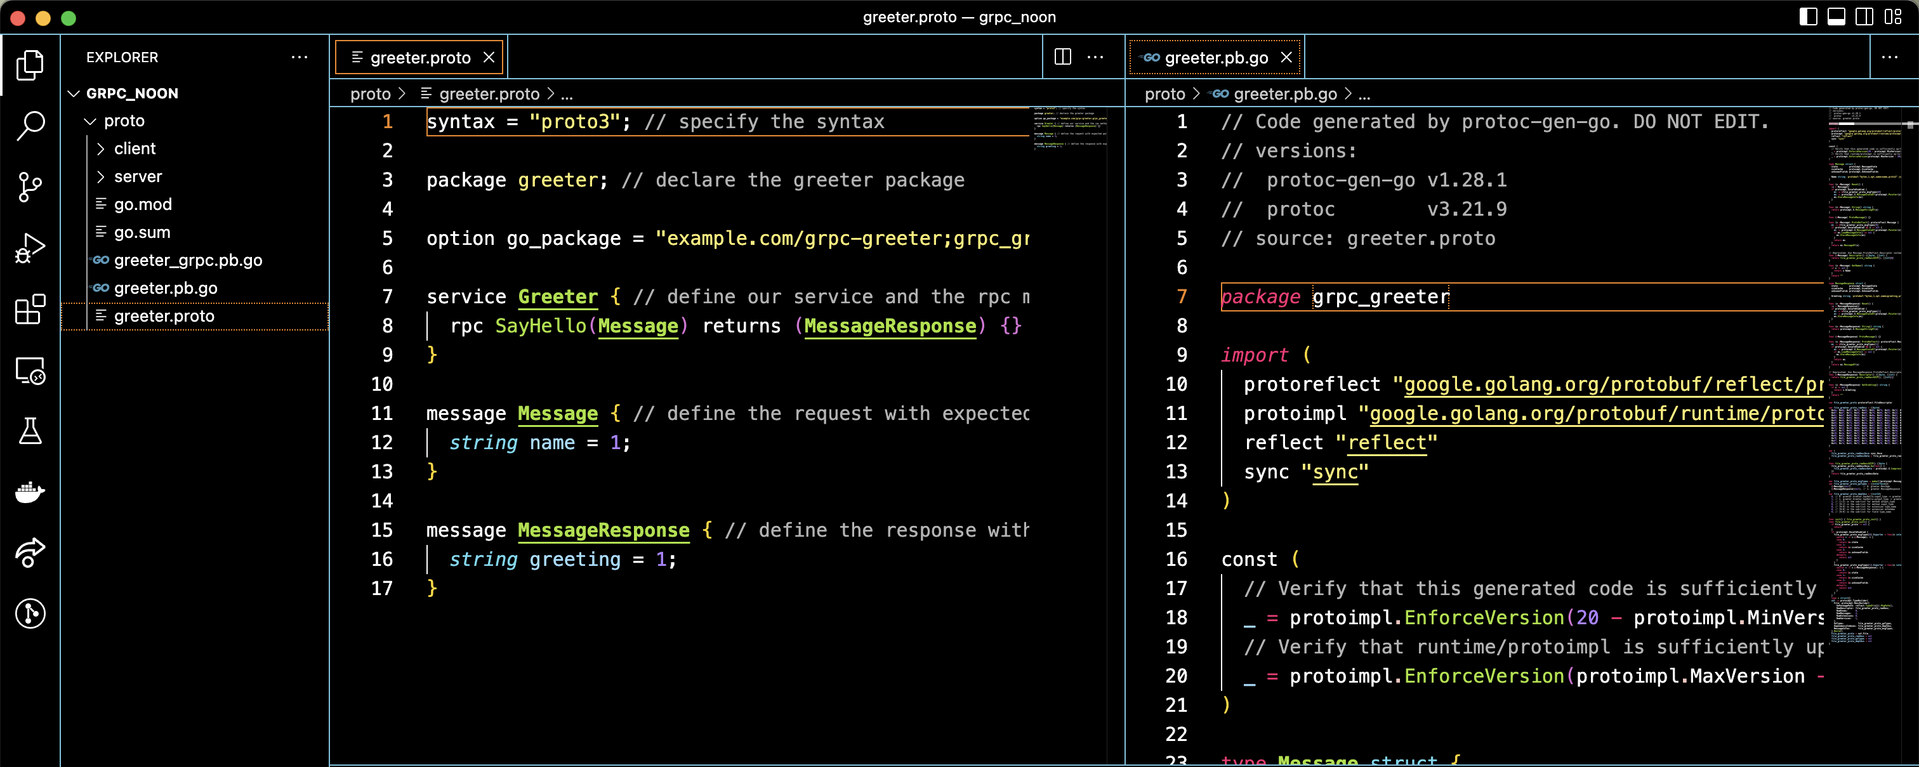
Task: Open the Testing flask view
Action: (x=30, y=431)
